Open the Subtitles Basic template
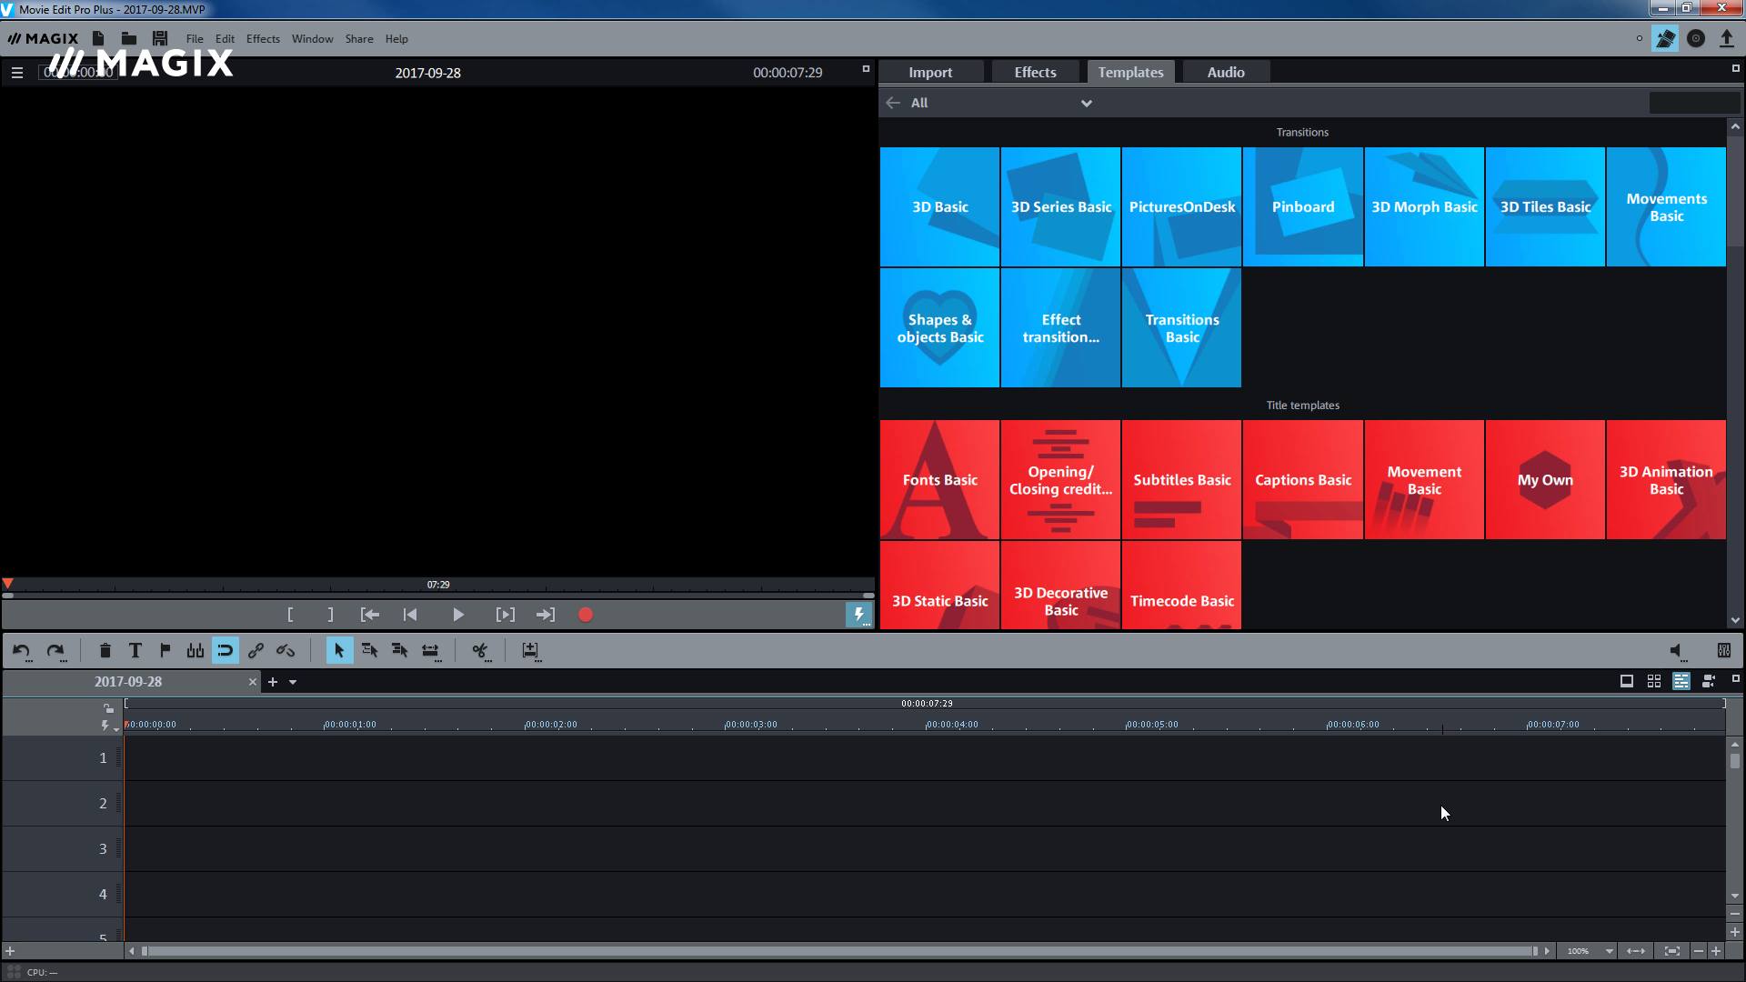 [1181, 479]
